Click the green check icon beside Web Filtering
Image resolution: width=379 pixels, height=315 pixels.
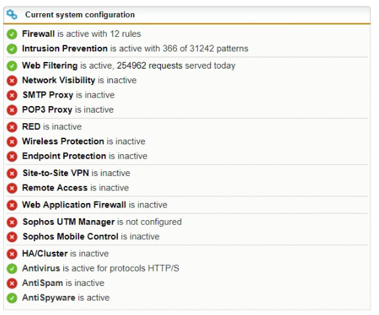pos(12,66)
